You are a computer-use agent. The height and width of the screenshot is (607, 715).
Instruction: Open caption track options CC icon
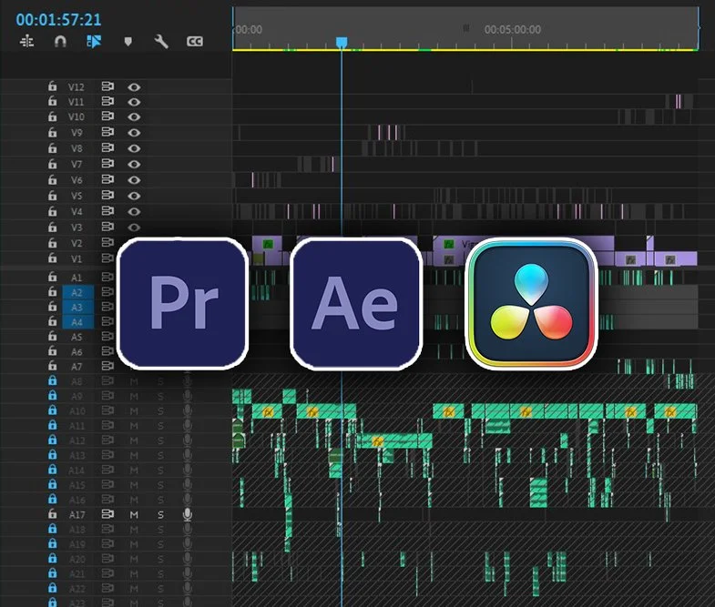tap(195, 42)
